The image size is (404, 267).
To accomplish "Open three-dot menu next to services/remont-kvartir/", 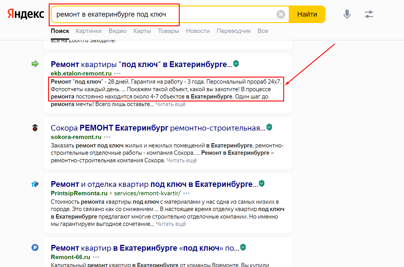I will click(x=186, y=193).
